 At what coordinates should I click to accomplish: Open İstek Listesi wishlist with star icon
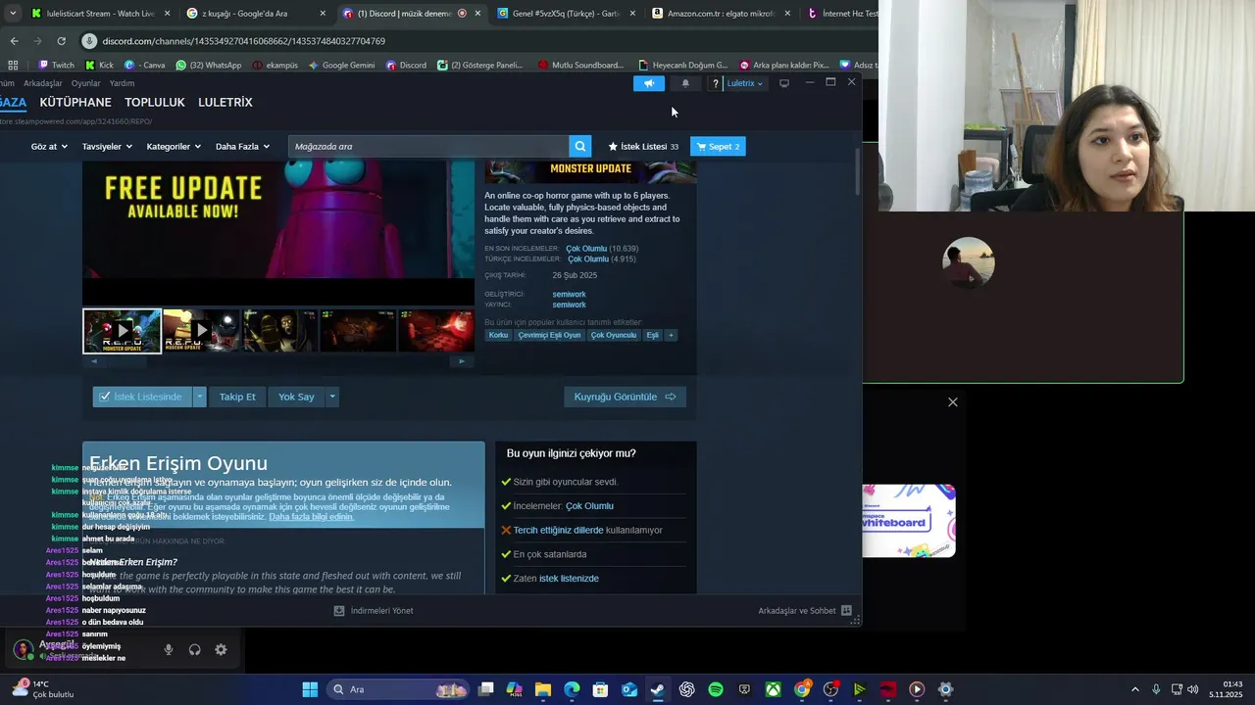[x=643, y=146]
